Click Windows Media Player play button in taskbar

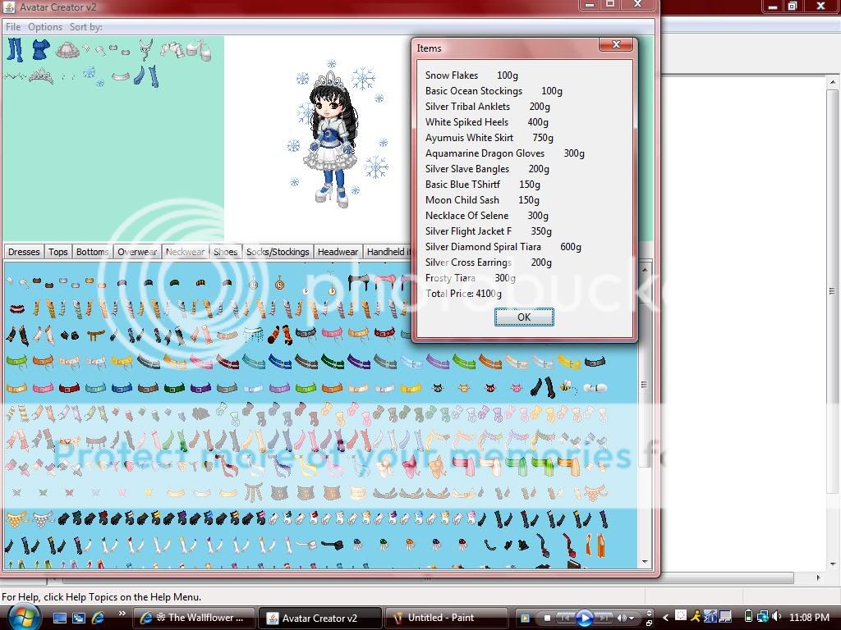[584, 618]
